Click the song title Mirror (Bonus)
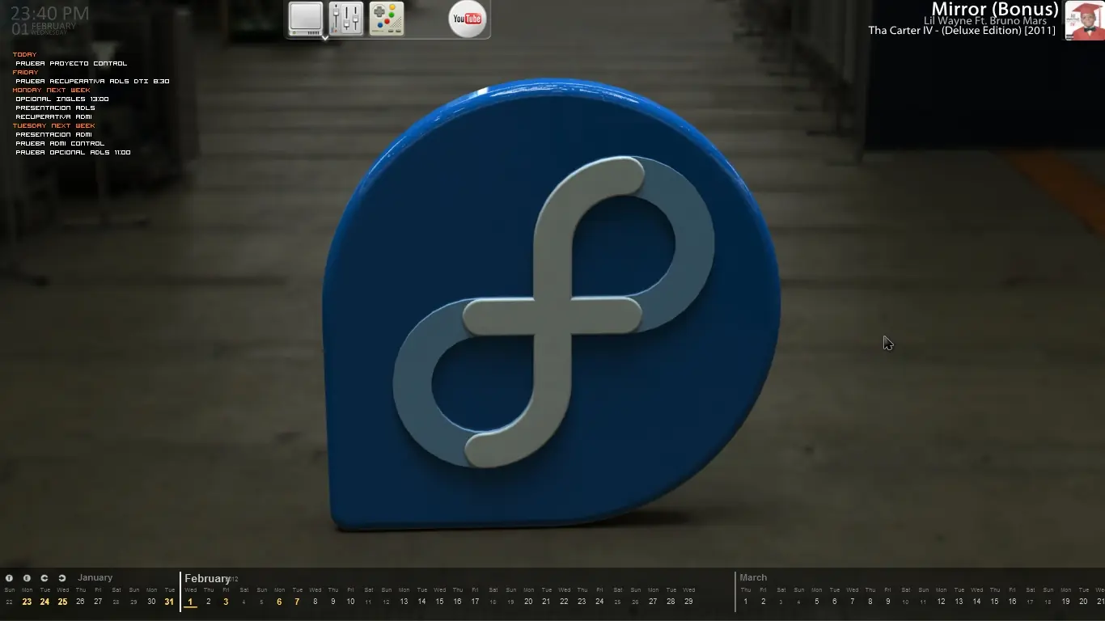The height and width of the screenshot is (621, 1105). tap(995, 10)
